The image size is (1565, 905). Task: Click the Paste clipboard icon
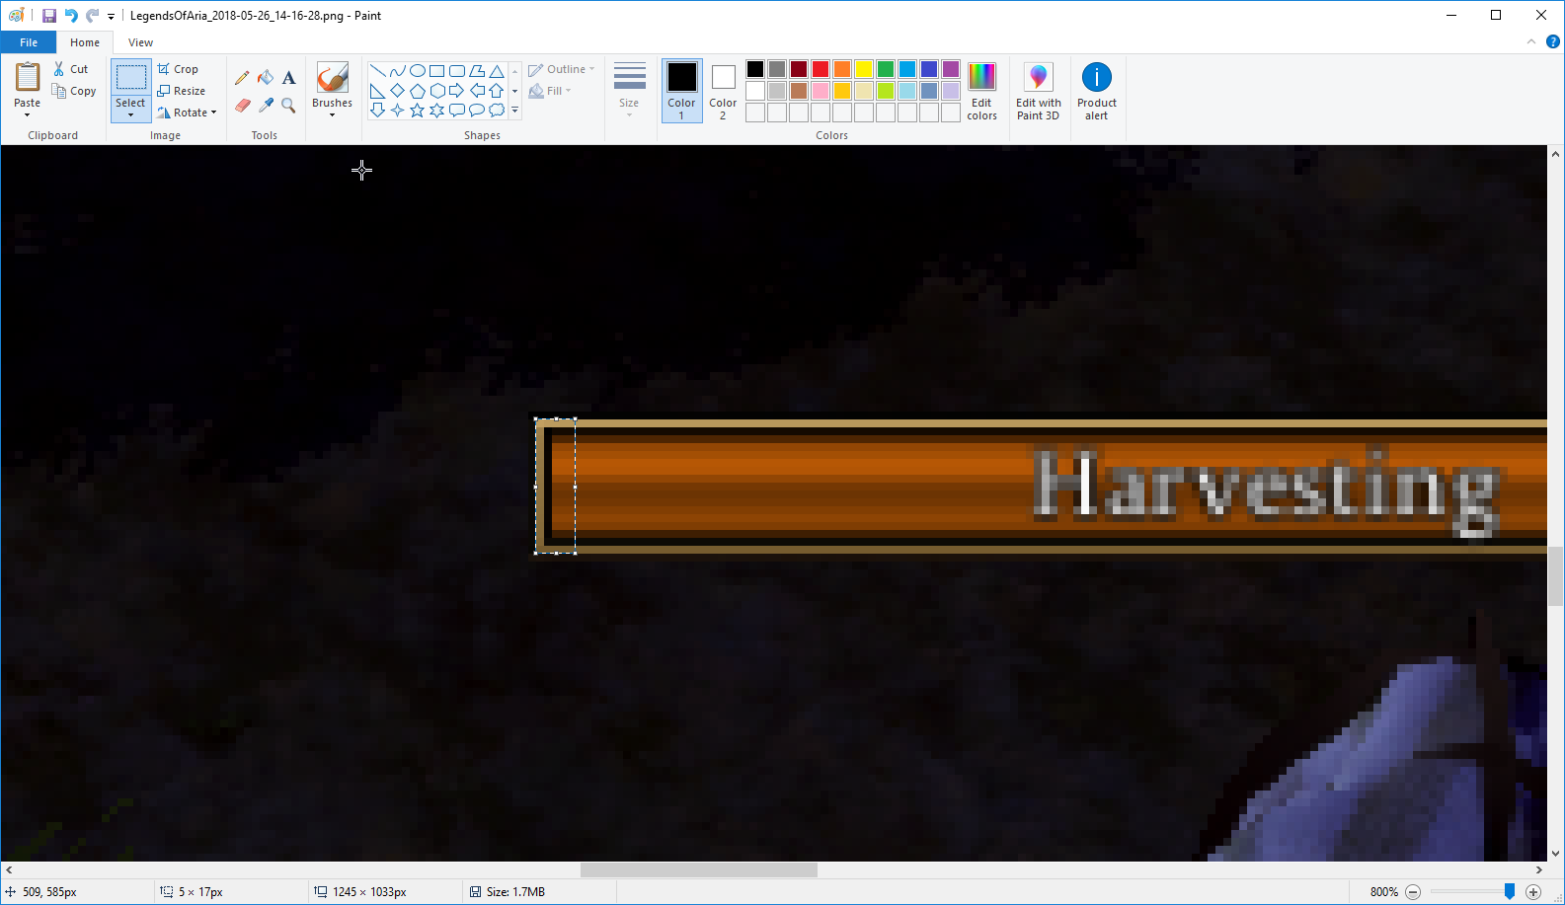[28, 77]
